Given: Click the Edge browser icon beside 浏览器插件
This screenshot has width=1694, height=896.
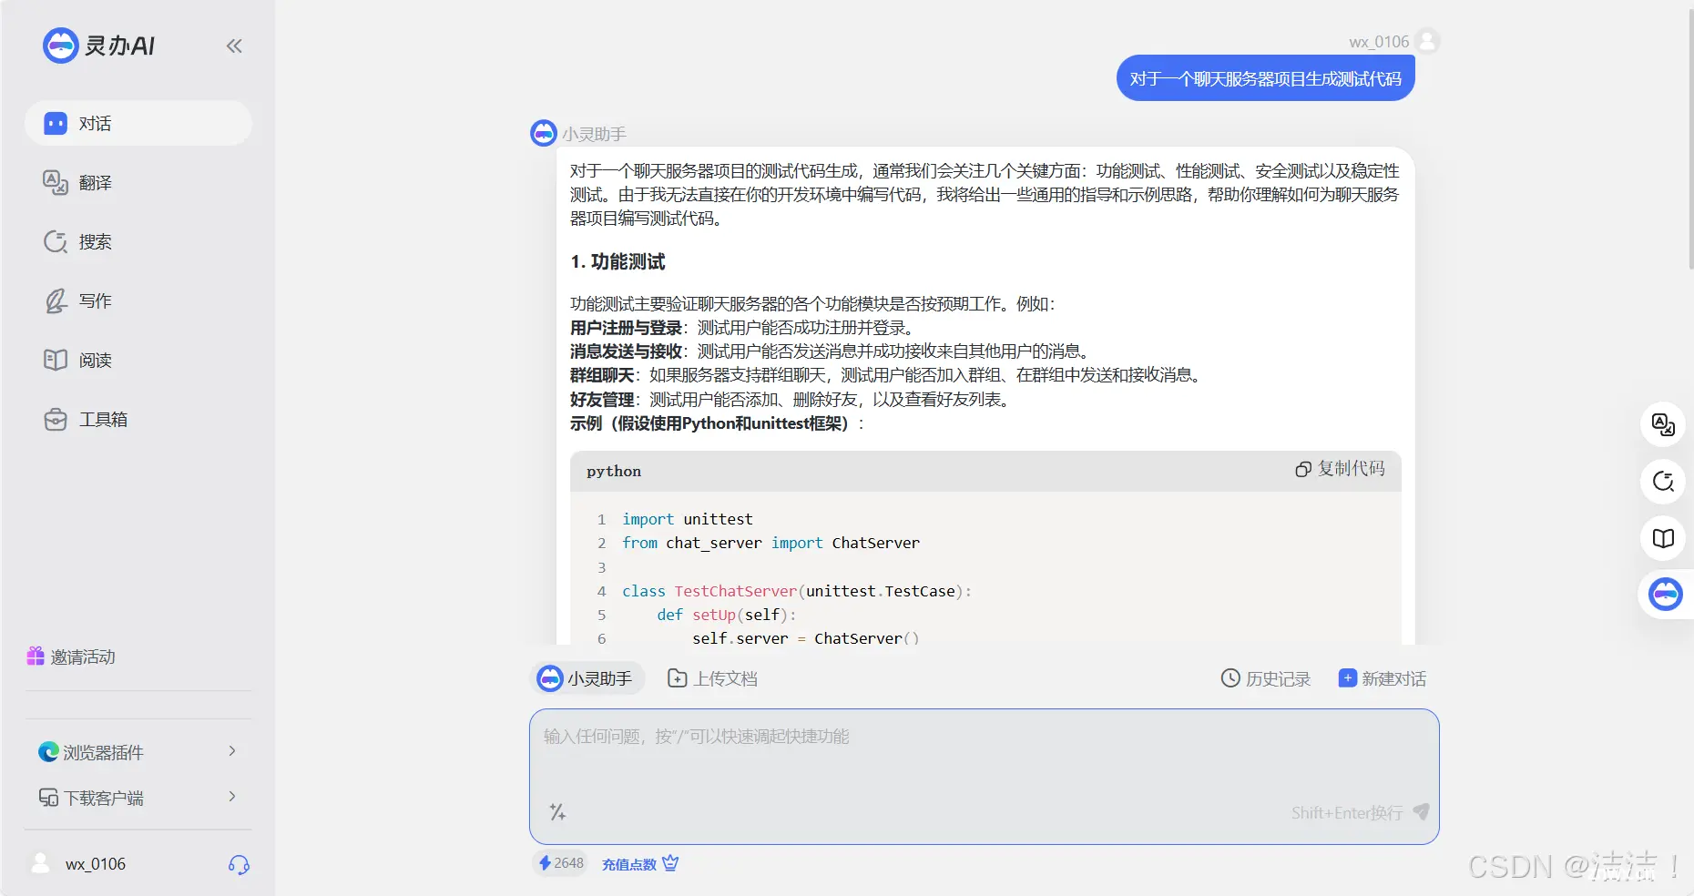Looking at the screenshot, I should click(48, 751).
